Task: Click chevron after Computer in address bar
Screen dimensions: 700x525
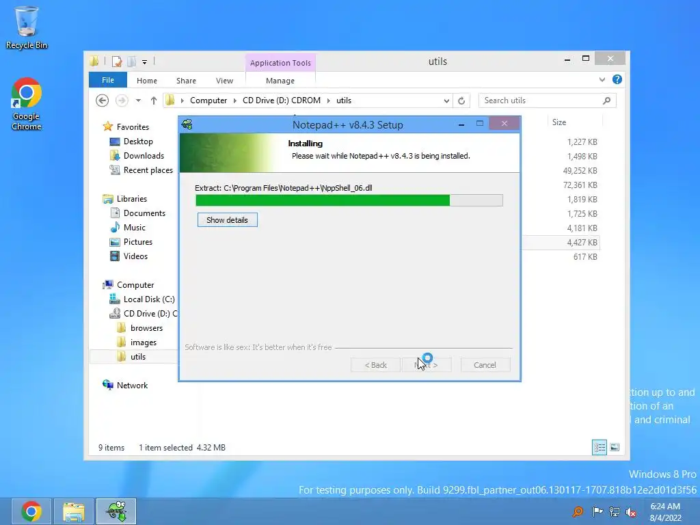Action: [235, 101]
